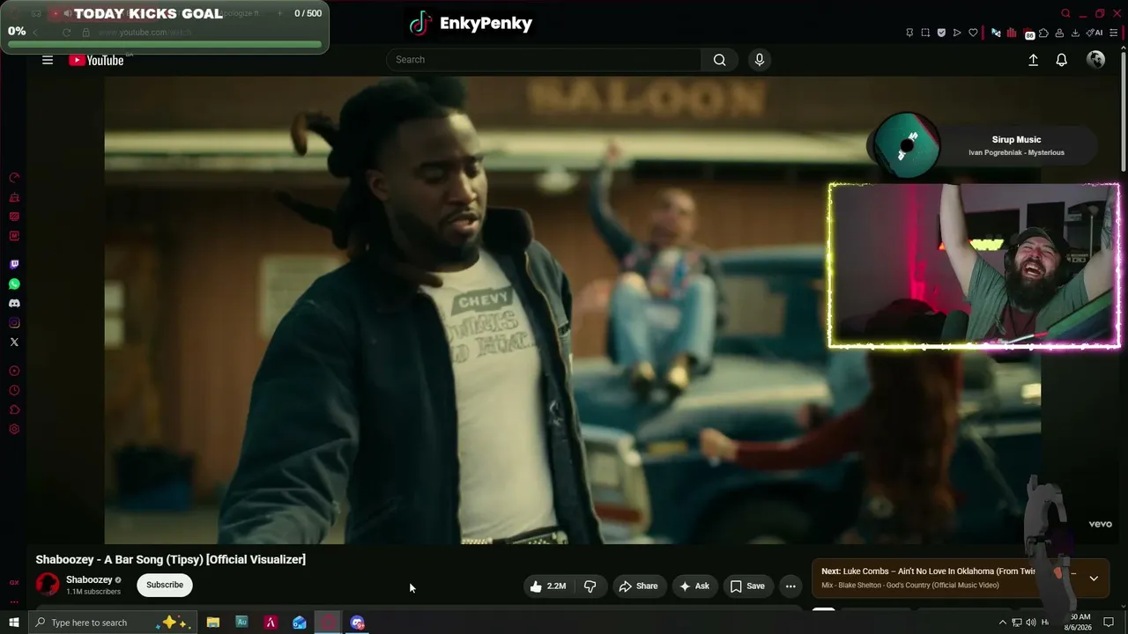Open sidebar settings gear icon
This screenshot has width=1128, height=634.
point(14,429)
